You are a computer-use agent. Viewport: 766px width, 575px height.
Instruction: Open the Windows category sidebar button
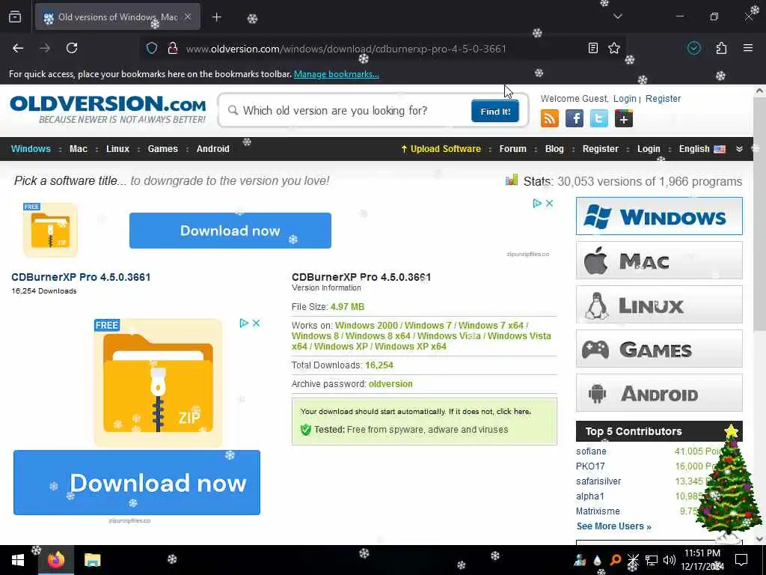pos(659,216)
